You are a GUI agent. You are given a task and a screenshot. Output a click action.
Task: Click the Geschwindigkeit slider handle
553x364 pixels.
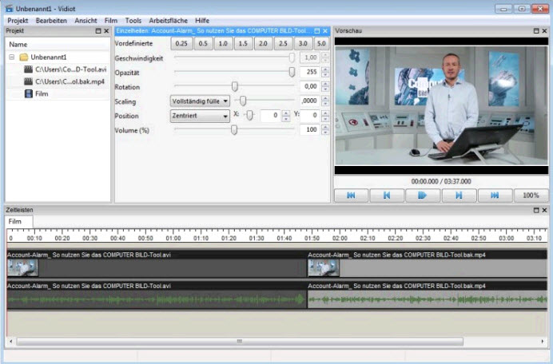[x=292, y=57]
